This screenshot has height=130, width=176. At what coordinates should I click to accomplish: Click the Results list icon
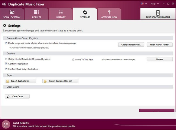[x=36, y=12]
